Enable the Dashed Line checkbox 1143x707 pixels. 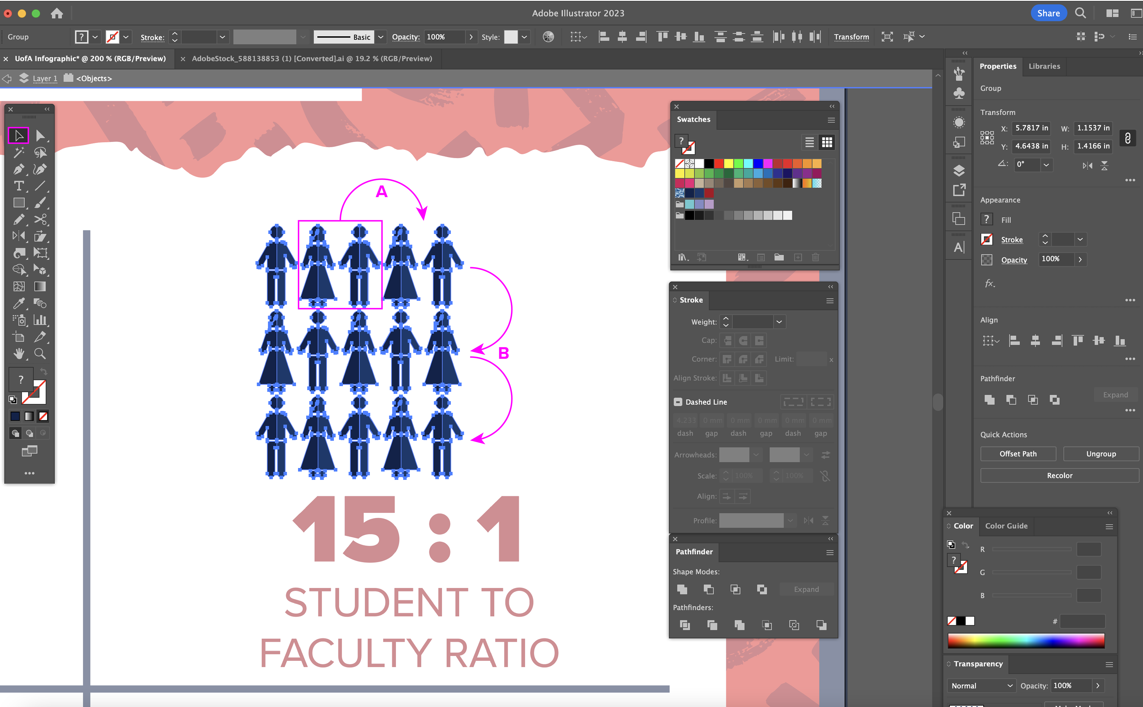[678, 402]
